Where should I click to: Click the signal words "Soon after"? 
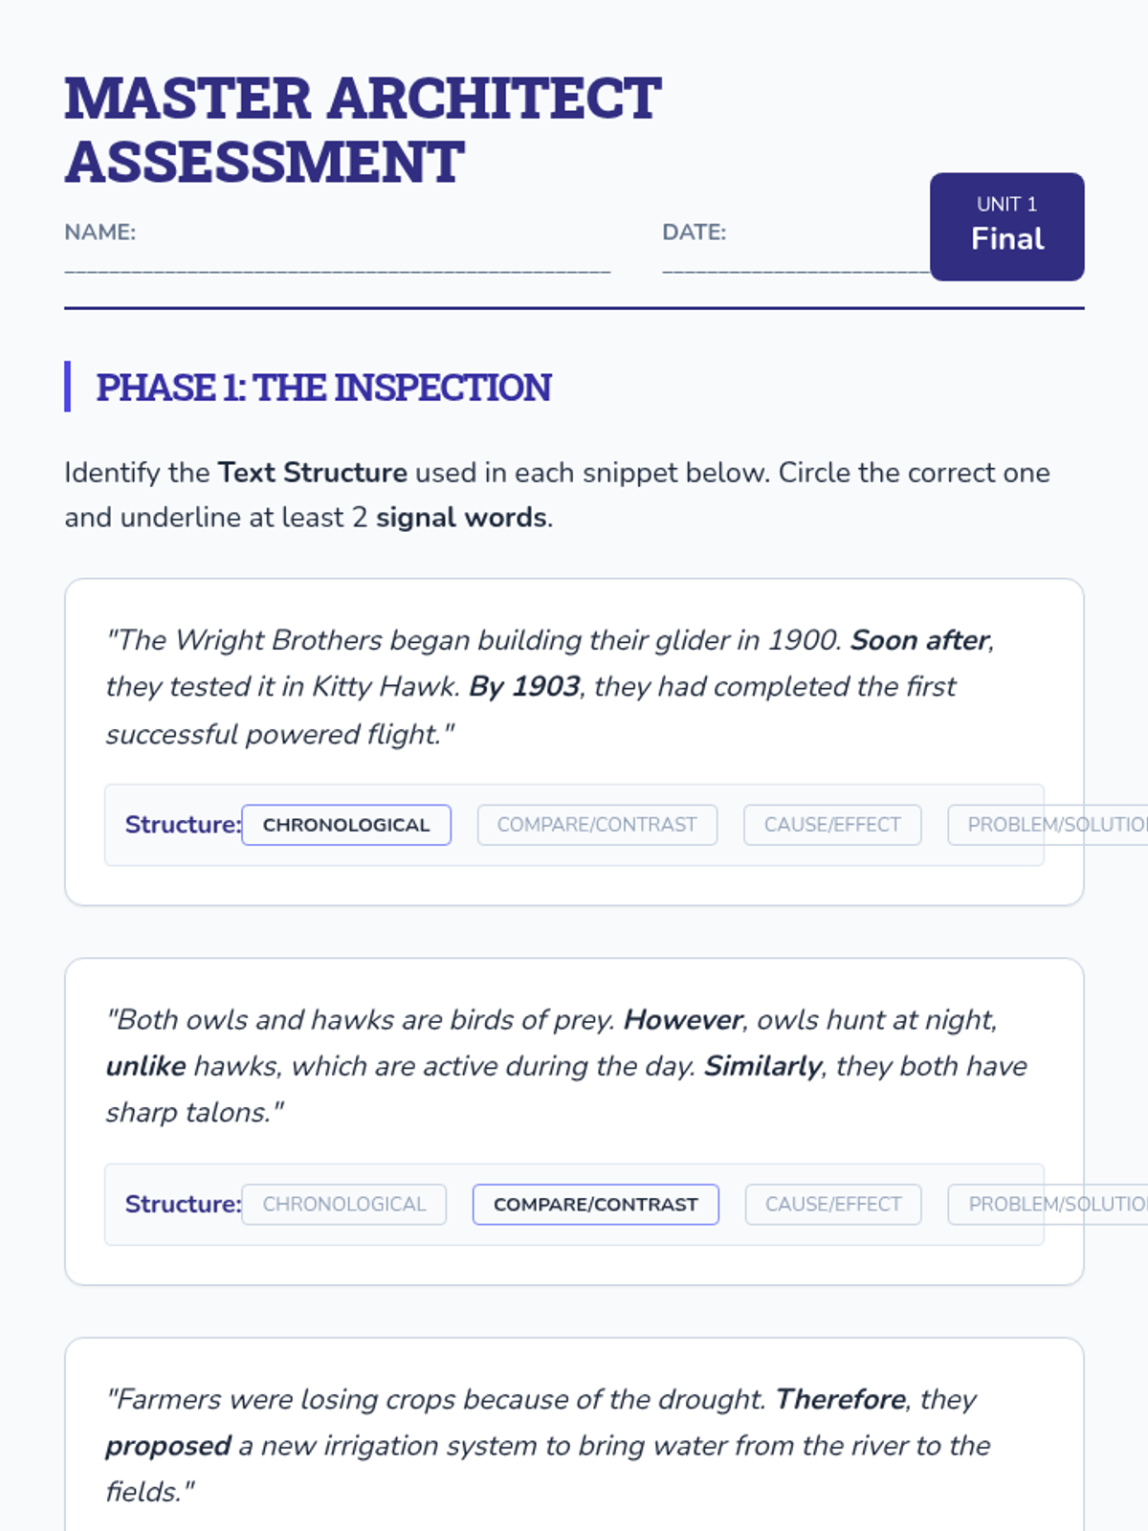[x=919, y=640]
